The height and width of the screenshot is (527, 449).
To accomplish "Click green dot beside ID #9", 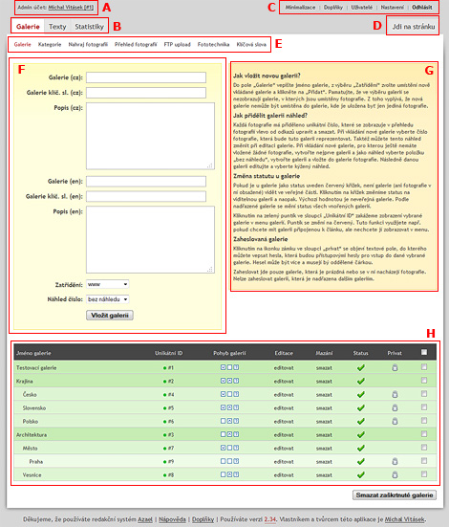I will [x=165, y=462].
